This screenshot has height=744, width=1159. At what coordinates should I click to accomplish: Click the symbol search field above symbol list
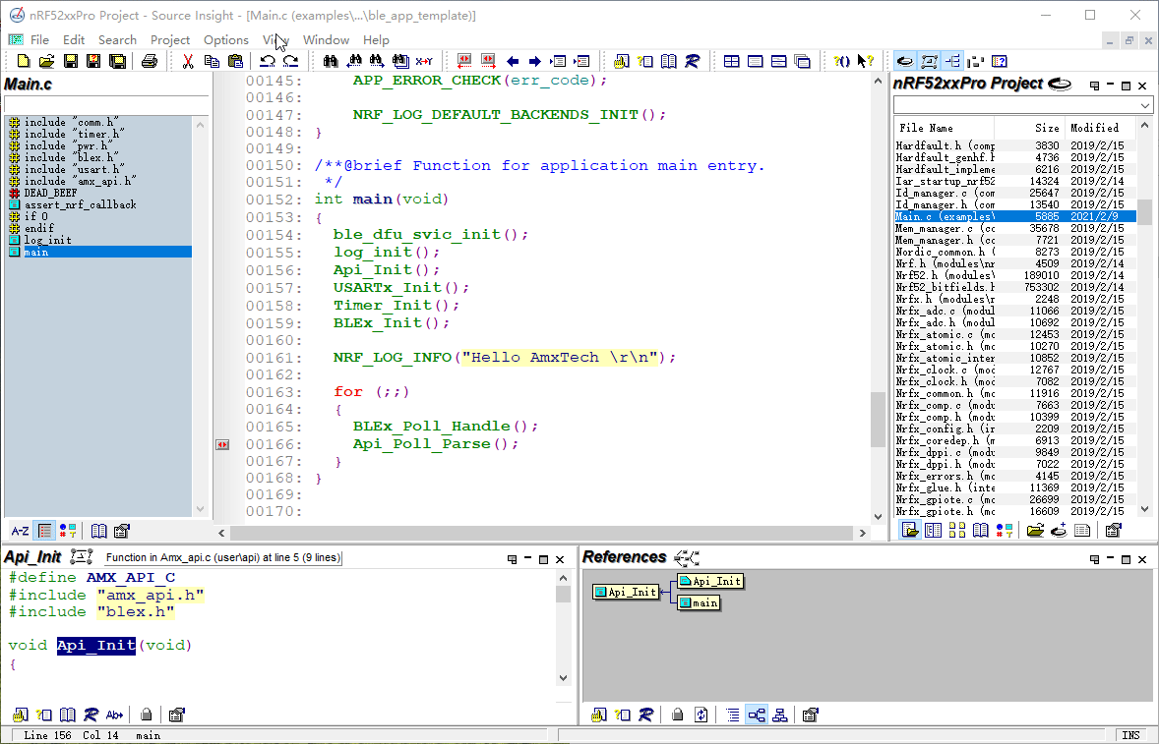[106, 105]
